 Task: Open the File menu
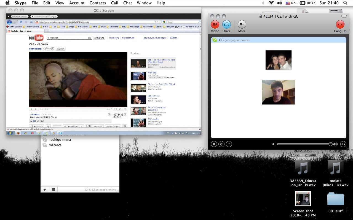35,3
